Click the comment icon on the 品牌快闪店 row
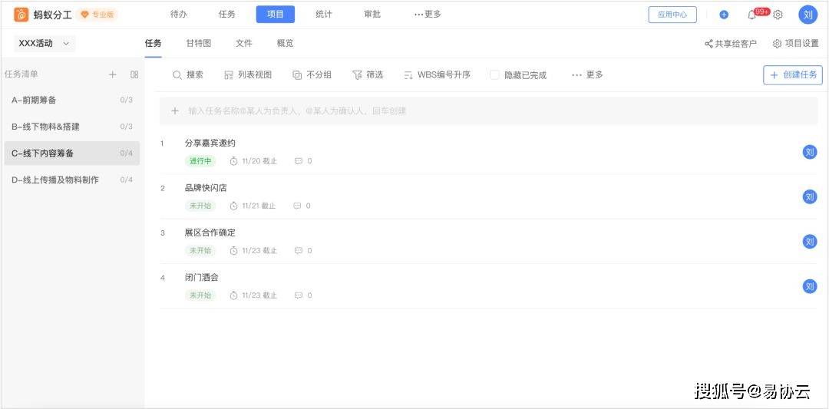 tap(297, 206)
